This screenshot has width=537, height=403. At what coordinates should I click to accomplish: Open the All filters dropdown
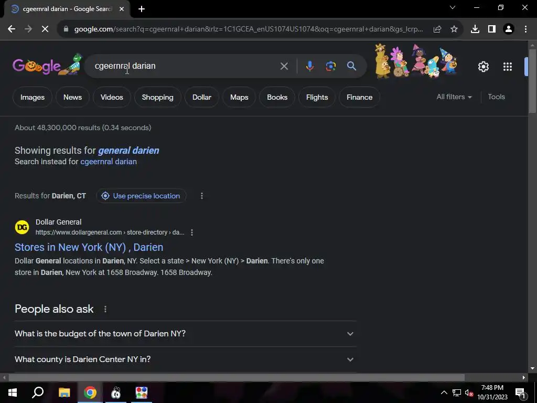[454, 97]
